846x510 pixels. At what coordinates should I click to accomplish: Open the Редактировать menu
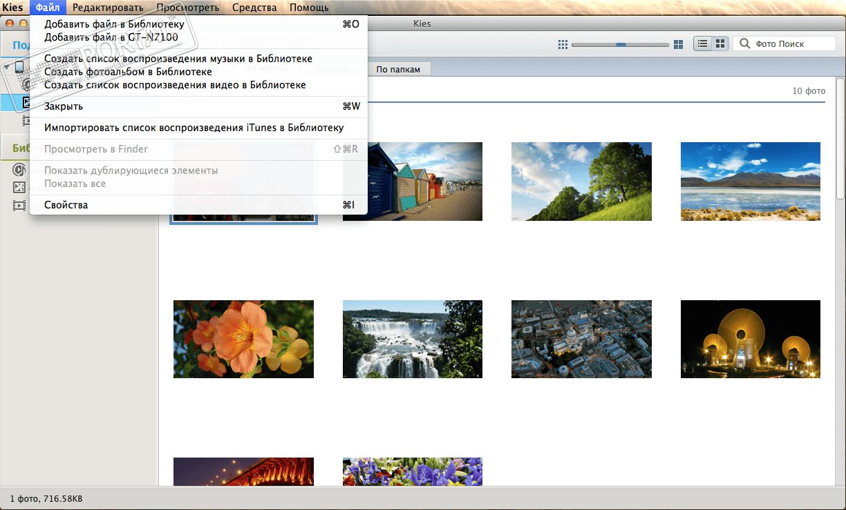108,8
